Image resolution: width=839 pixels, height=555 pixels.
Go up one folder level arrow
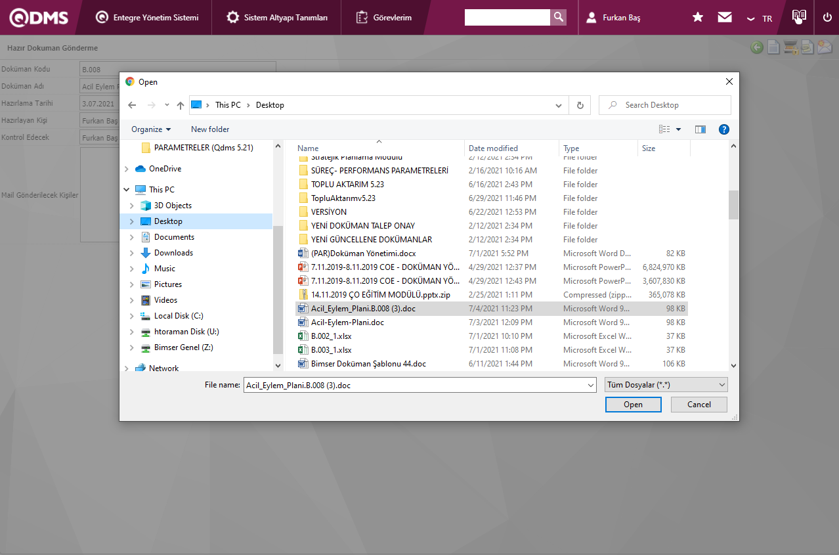click(x=181, y=105)
